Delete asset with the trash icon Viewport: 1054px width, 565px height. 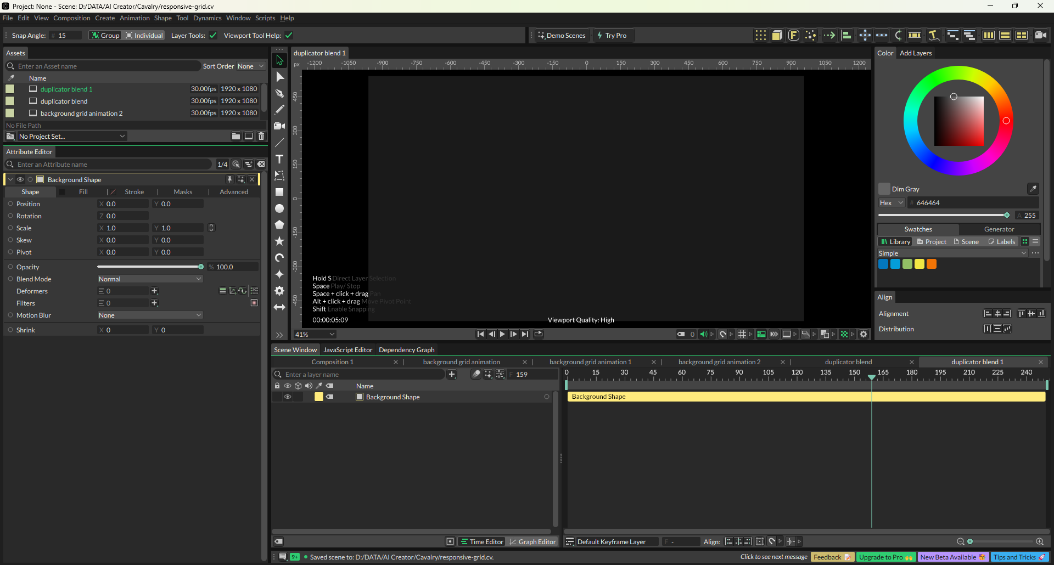(261, 136)
